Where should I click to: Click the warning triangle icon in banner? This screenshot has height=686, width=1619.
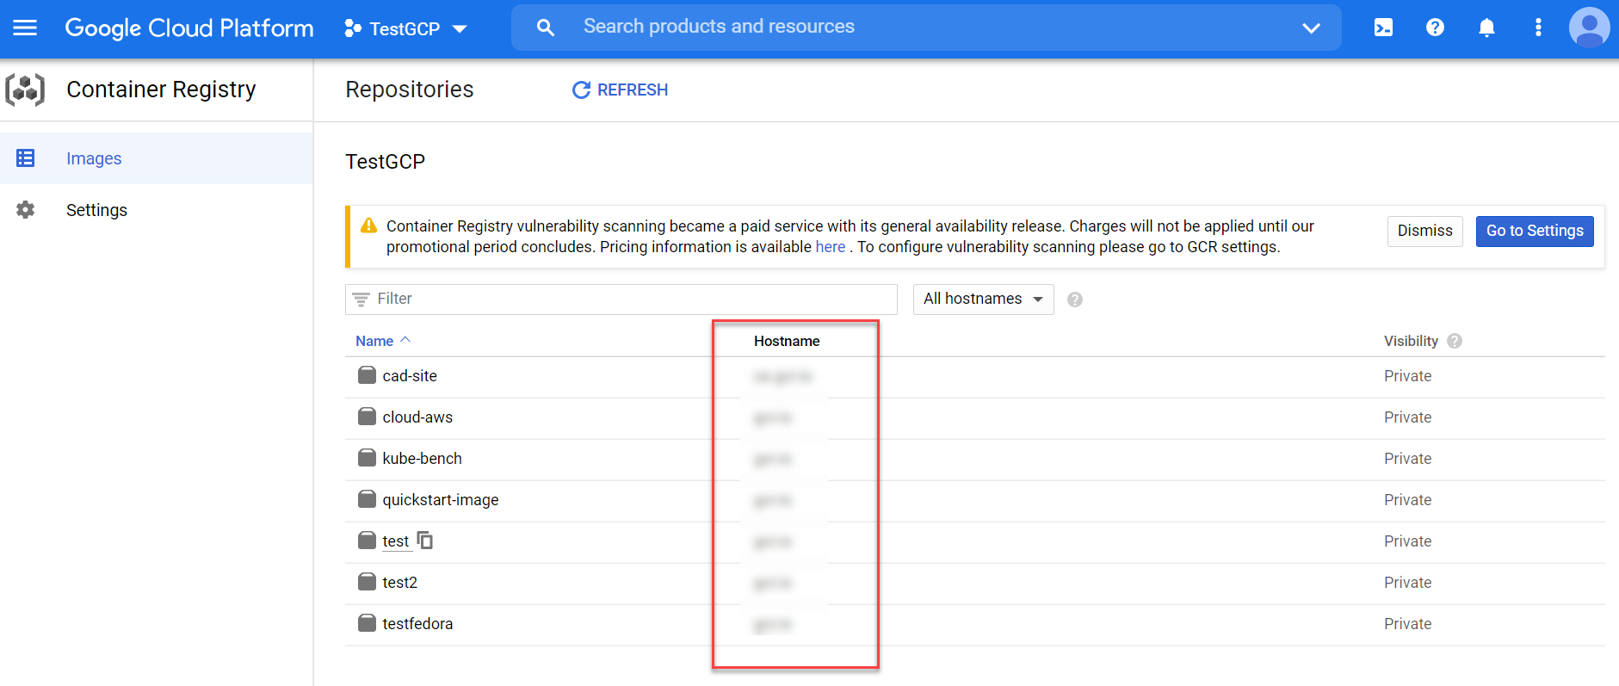click(x=368, y=226)
